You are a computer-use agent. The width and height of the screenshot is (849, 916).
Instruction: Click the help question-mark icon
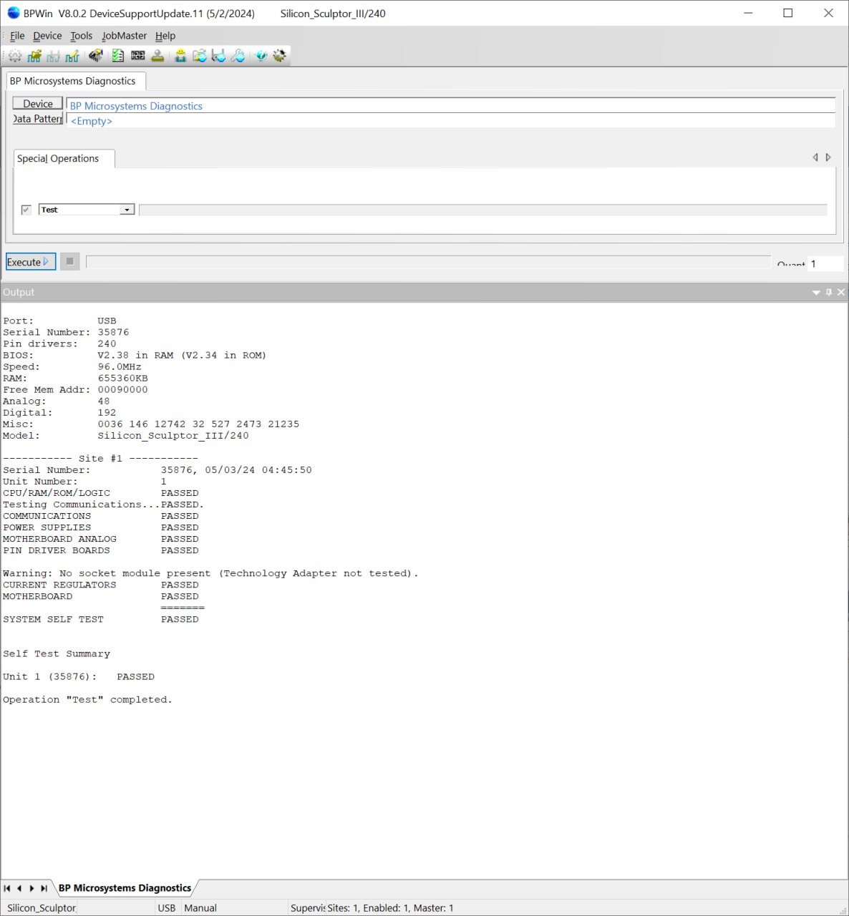(261, 56)
